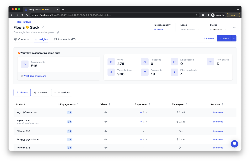Select the Insights tab

point(42,39)
